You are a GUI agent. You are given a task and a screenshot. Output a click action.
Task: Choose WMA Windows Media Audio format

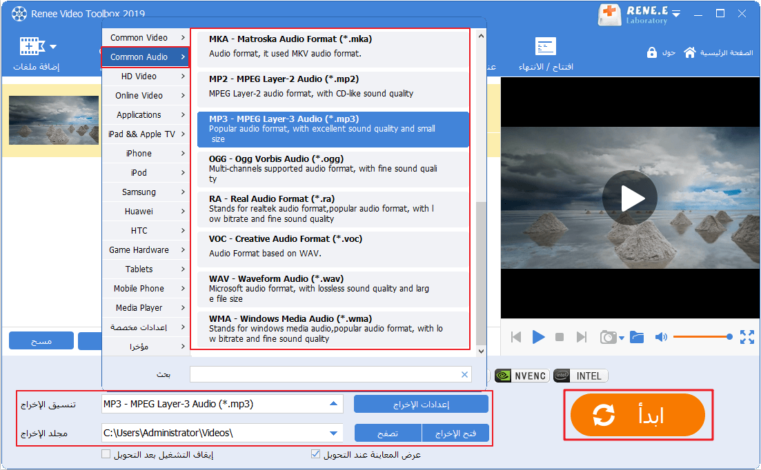333,329
